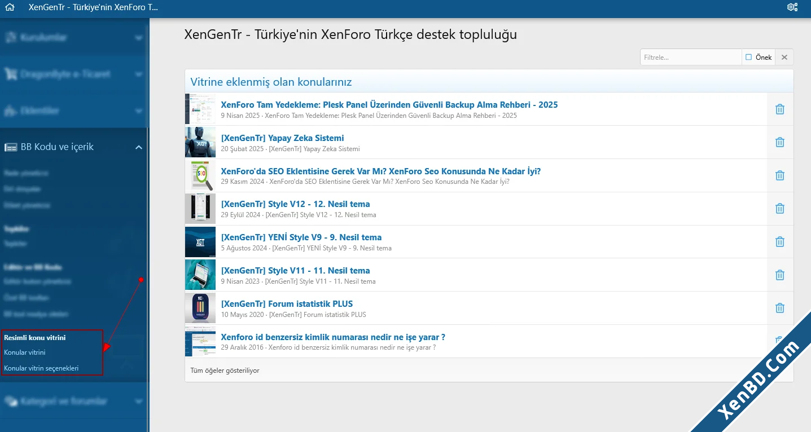Click the Yapay Zeka Sistemi robot thumbnail
Viewport: 811px width, 432px height.
point(200,142)
